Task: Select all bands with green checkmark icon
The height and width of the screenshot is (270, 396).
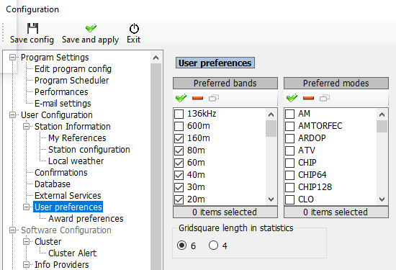Action: [x=181, y=98]
